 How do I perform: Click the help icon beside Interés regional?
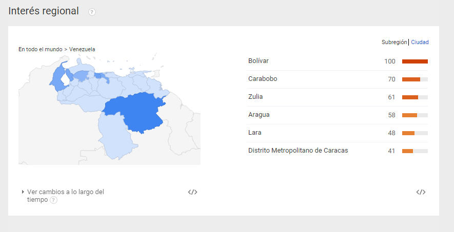pyautogui.click(x=92, y=12)
